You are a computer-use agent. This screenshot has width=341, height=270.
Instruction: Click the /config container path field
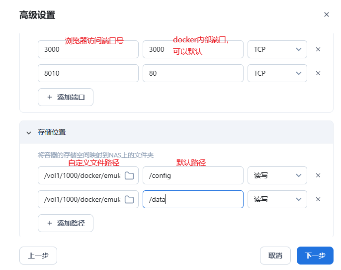[x=192, y=175]
